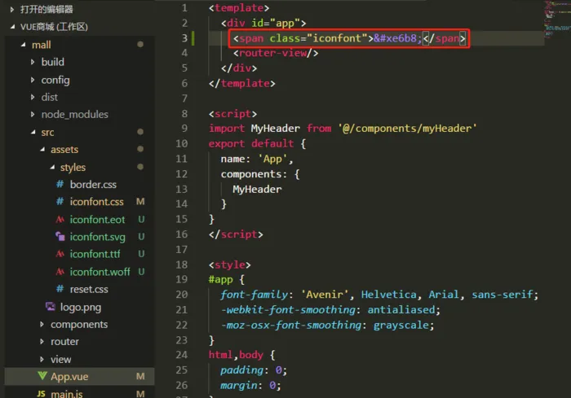Open the iconfont.ttf file

(95, 254)
